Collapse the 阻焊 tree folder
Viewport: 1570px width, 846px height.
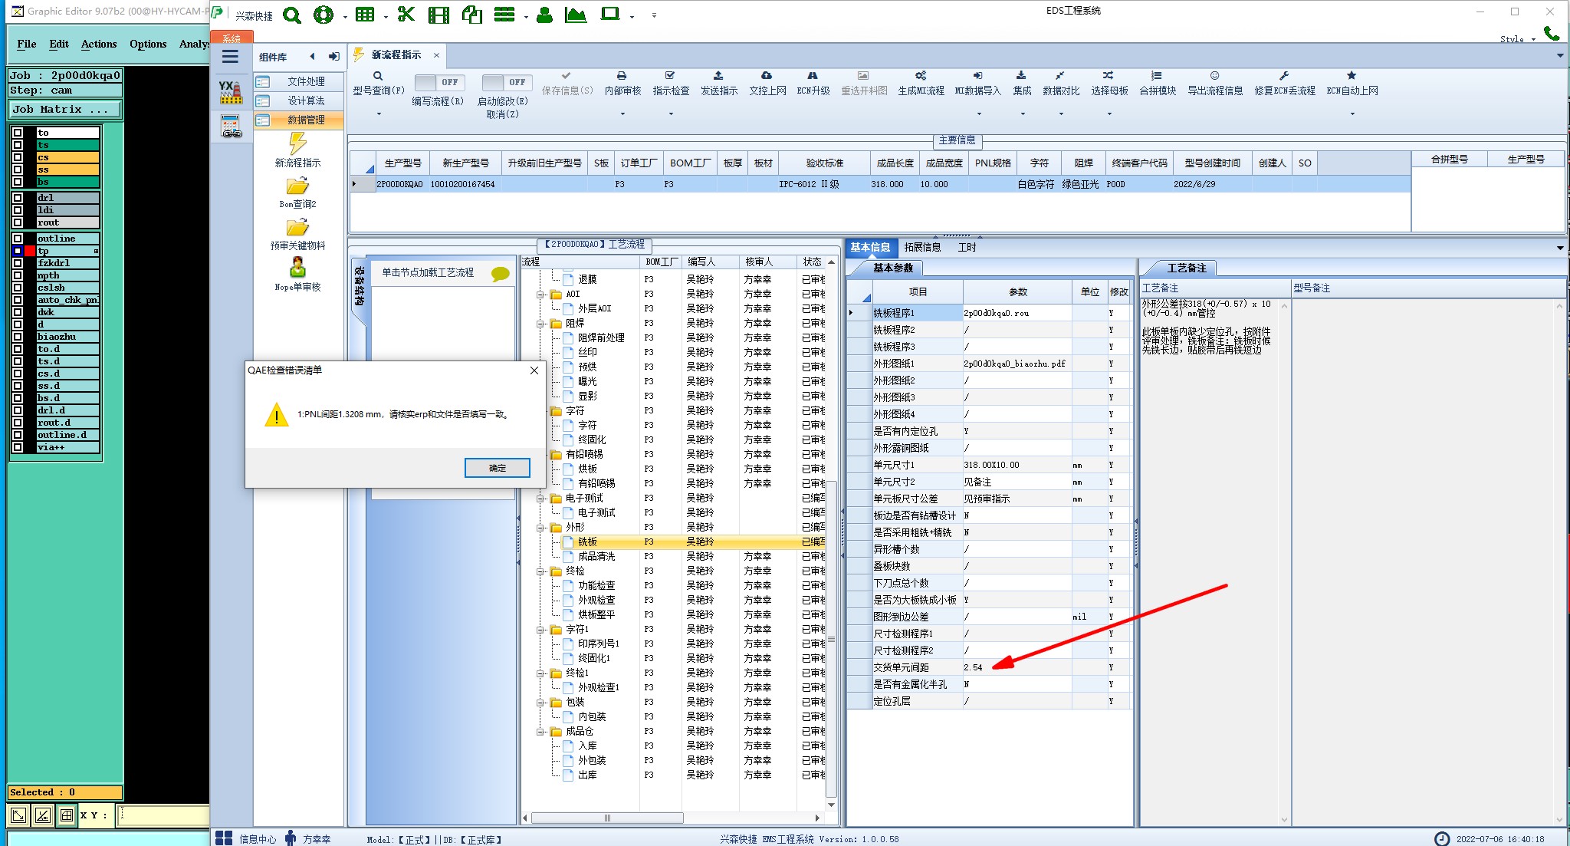click(x=541, y=324)
